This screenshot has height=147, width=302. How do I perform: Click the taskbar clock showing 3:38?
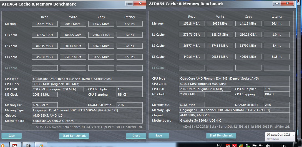click(282, 146)
